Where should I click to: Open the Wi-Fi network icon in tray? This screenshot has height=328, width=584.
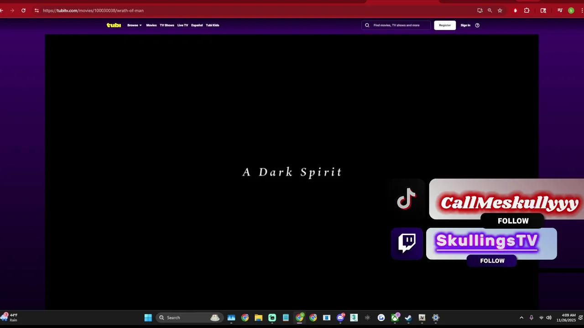point(541,318)
